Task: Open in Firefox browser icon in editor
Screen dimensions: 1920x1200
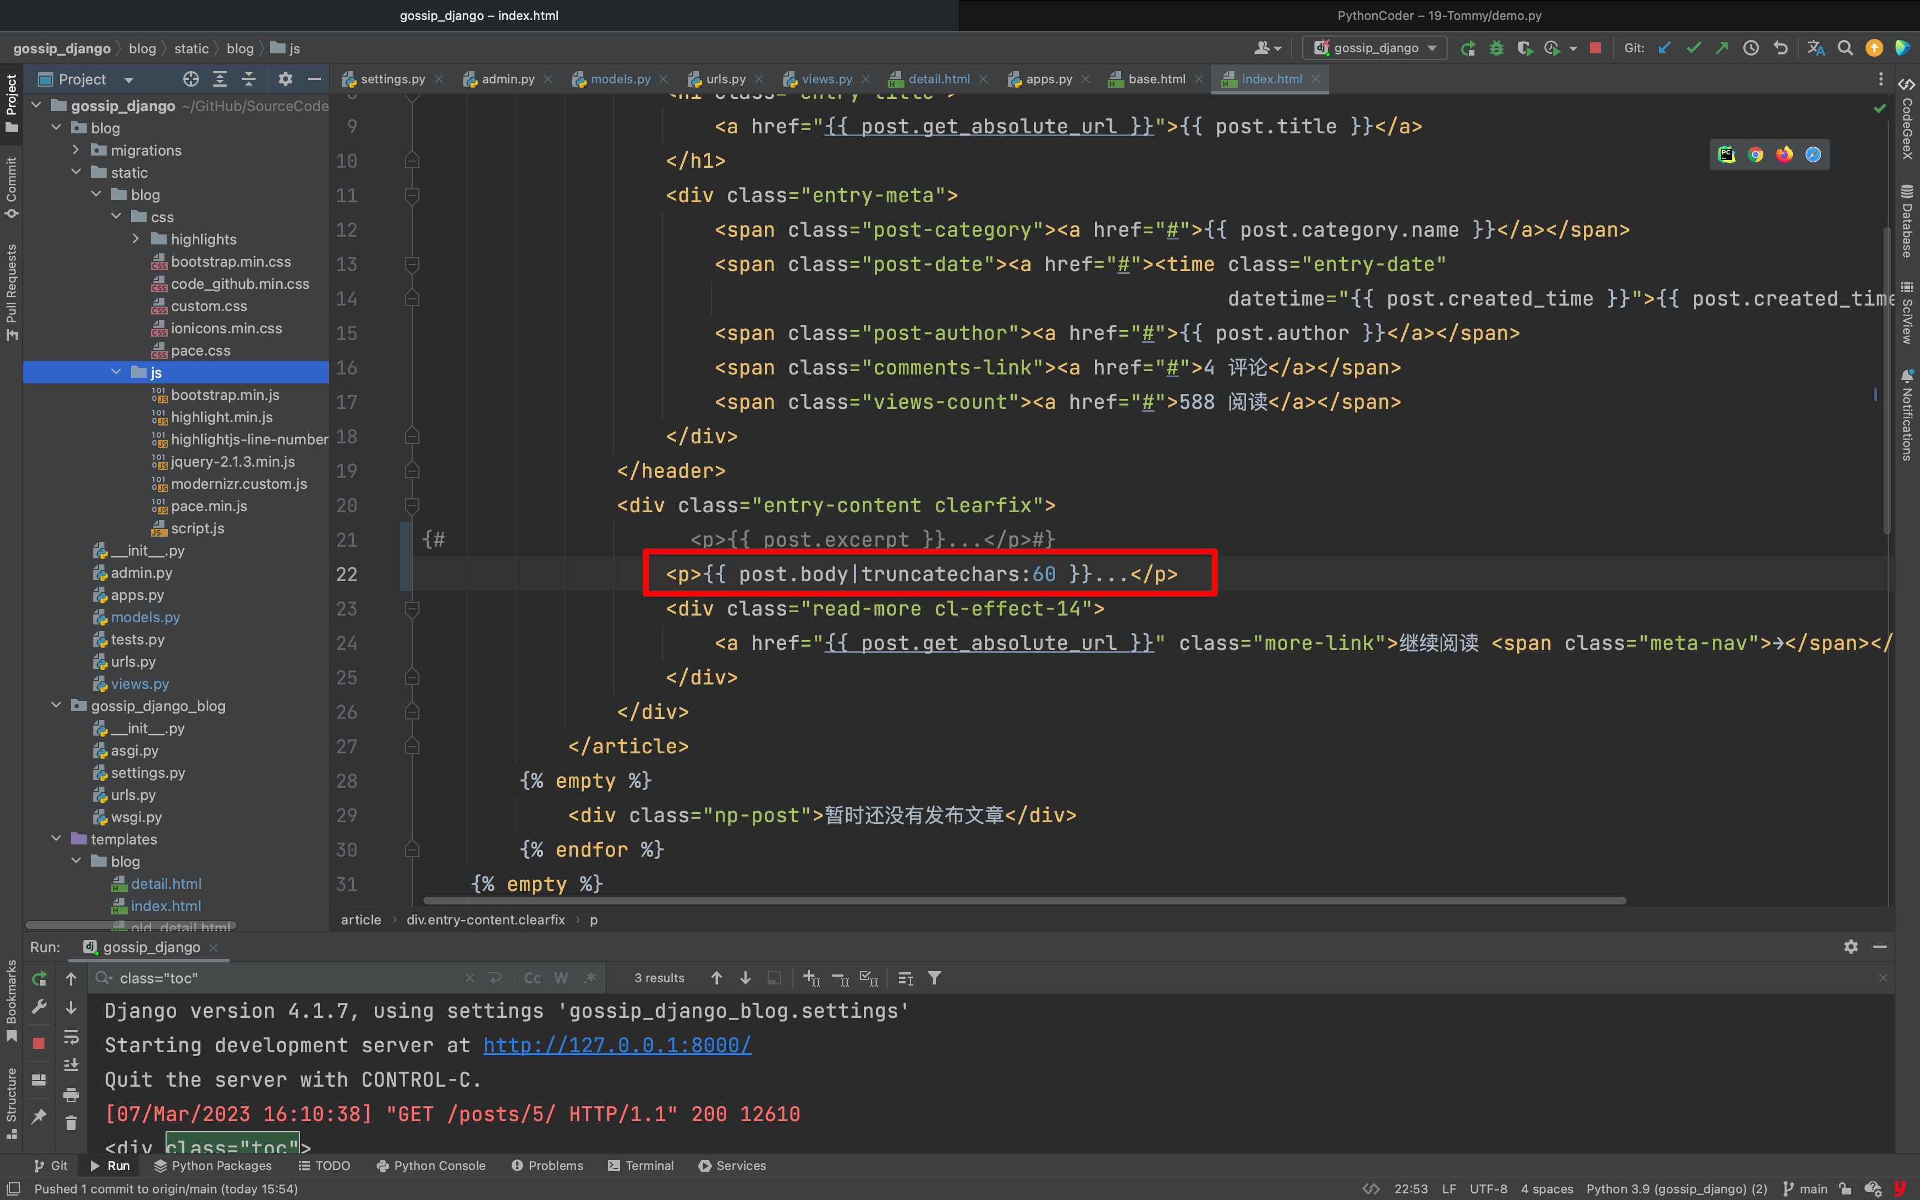Action: [1784, 155]
